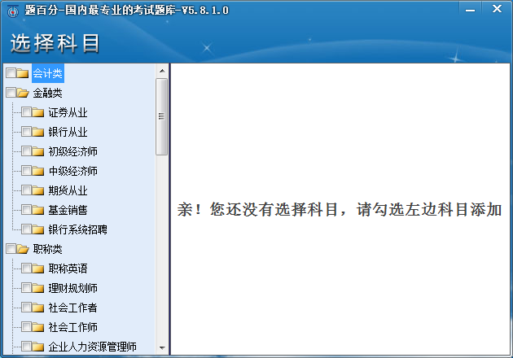Viewport: 513px width, 358px height.
Task: Select the 证券从业 label
Action: 68,112
